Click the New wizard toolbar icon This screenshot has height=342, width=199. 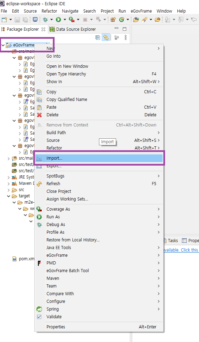click(4, 20)
